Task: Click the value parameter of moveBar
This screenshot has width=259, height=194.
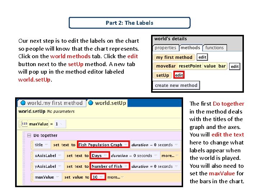Action: click(x=210, y=66)
